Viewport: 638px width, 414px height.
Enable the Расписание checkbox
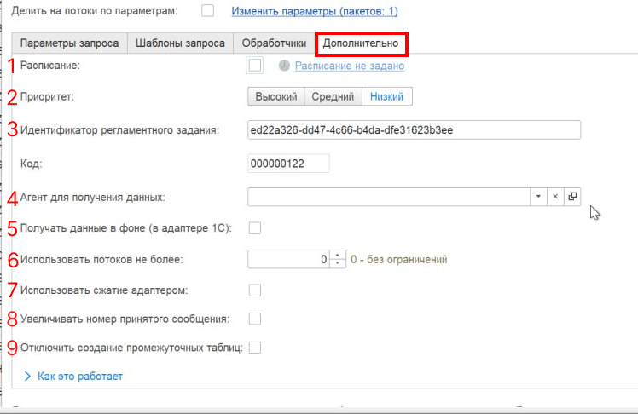click(x=254, y=66)
